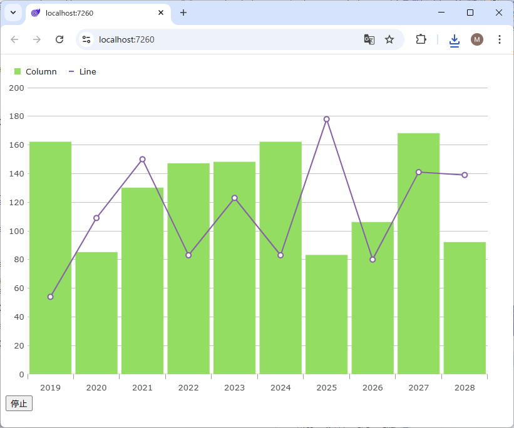Bookmark this page with the star
The height and width of the screenshot is (428, 514).
click(x=389, y=39)
